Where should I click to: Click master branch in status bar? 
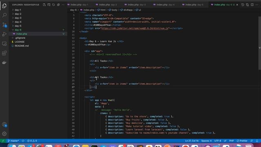point(13,141)
